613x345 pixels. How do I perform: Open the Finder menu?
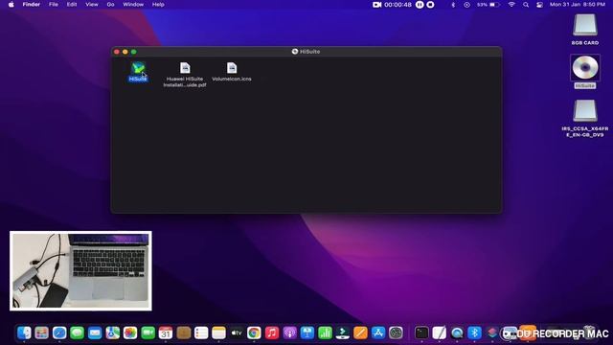32,4
